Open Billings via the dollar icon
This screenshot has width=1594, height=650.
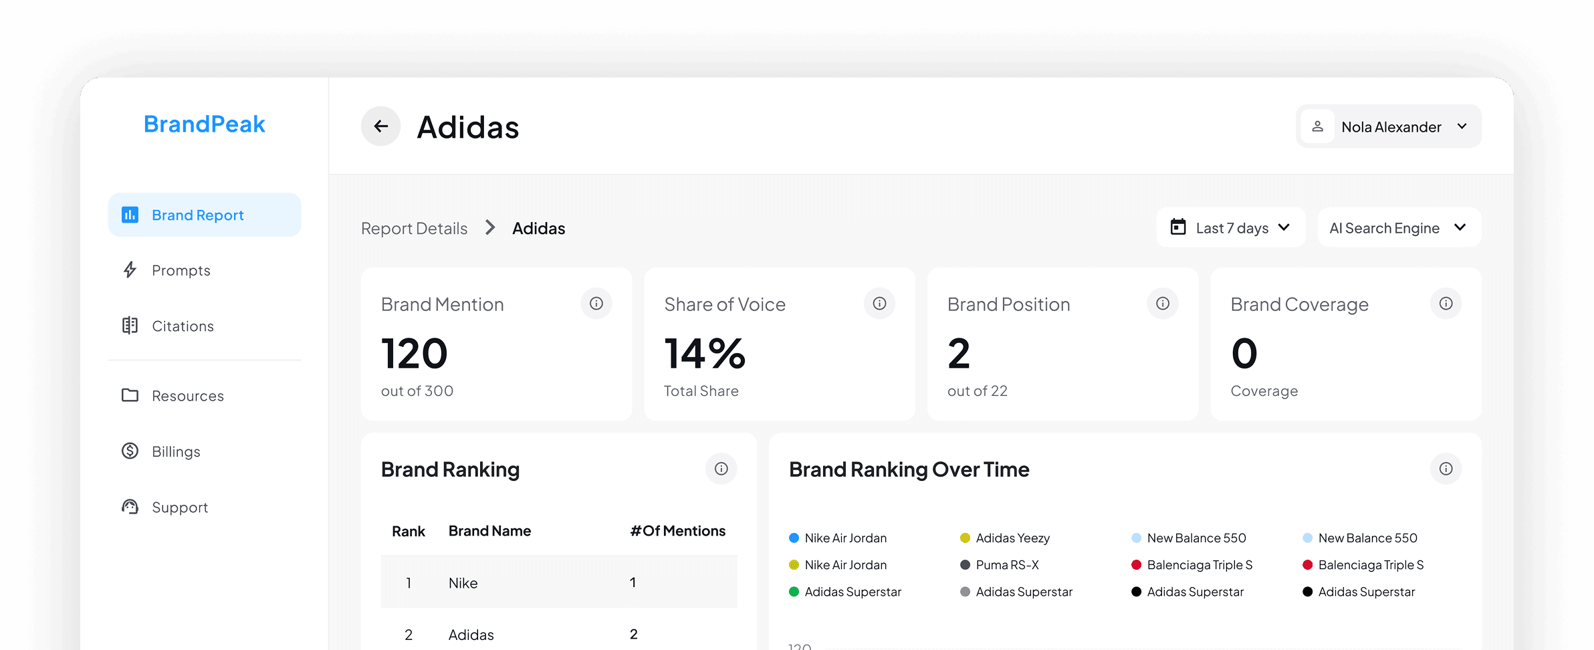130,451
